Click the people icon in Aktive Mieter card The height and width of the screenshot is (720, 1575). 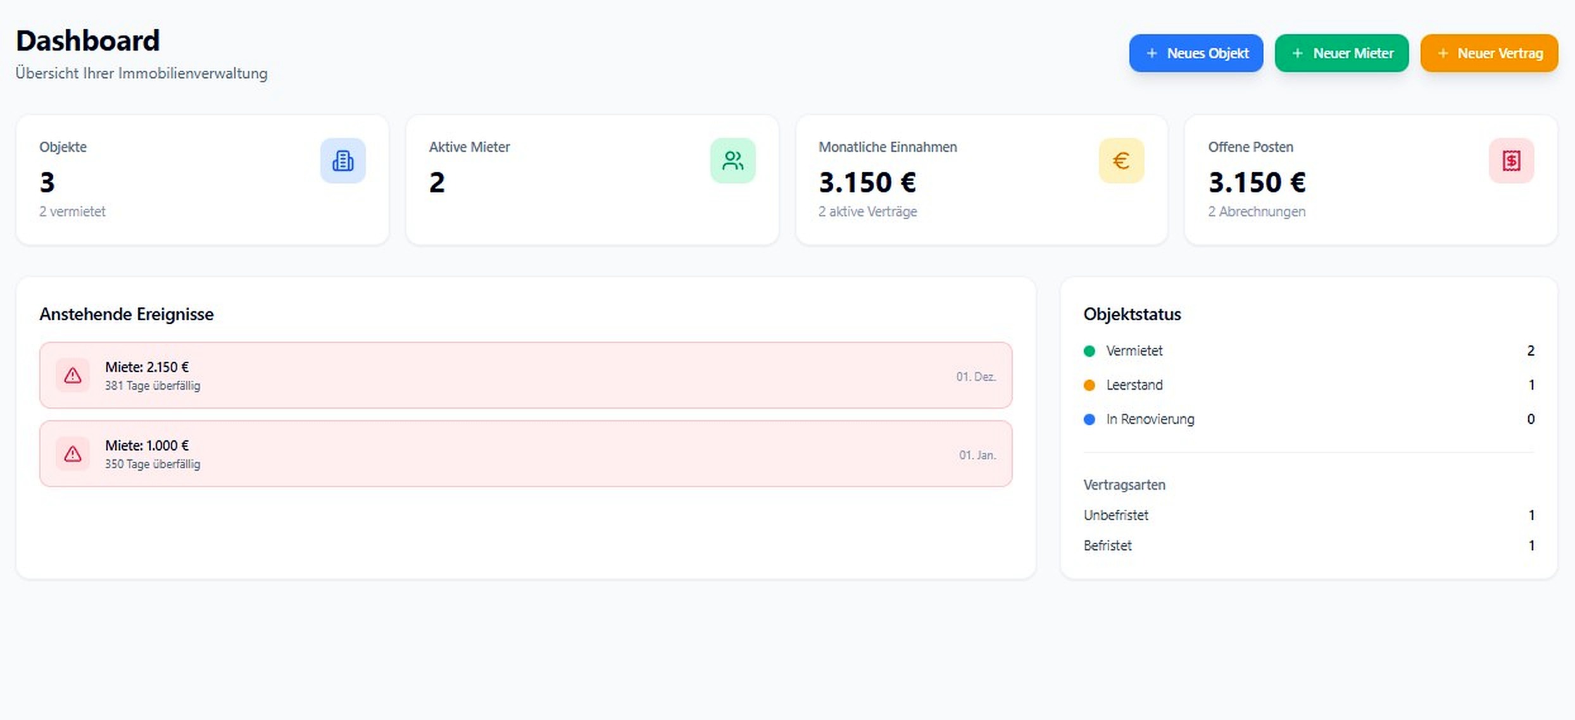(x=732, y=161)
